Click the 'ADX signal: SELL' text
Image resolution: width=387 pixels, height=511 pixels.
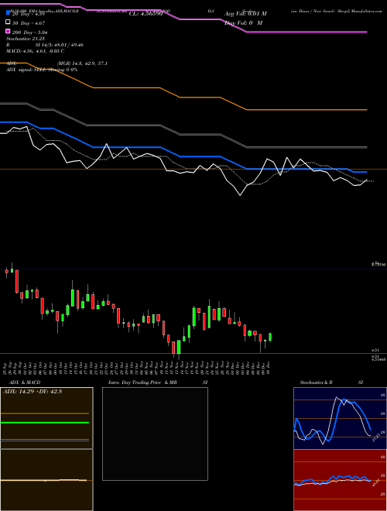pos(26,70)
